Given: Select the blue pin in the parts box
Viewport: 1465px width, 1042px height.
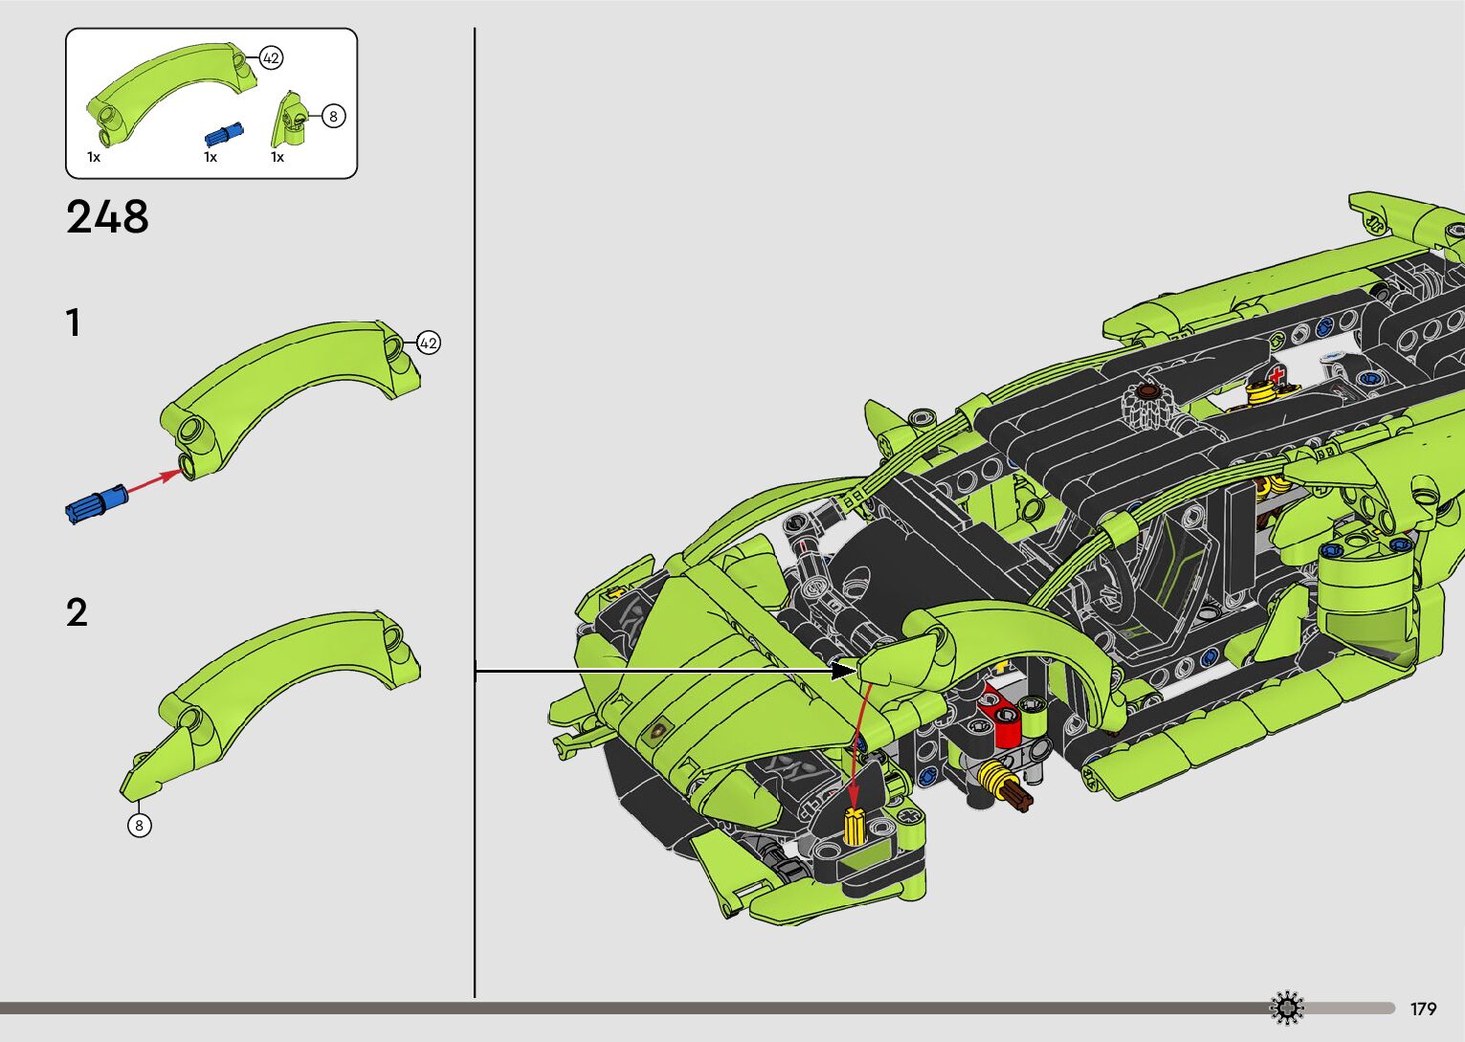Looking at the screenshot, I should pos(224,134).
